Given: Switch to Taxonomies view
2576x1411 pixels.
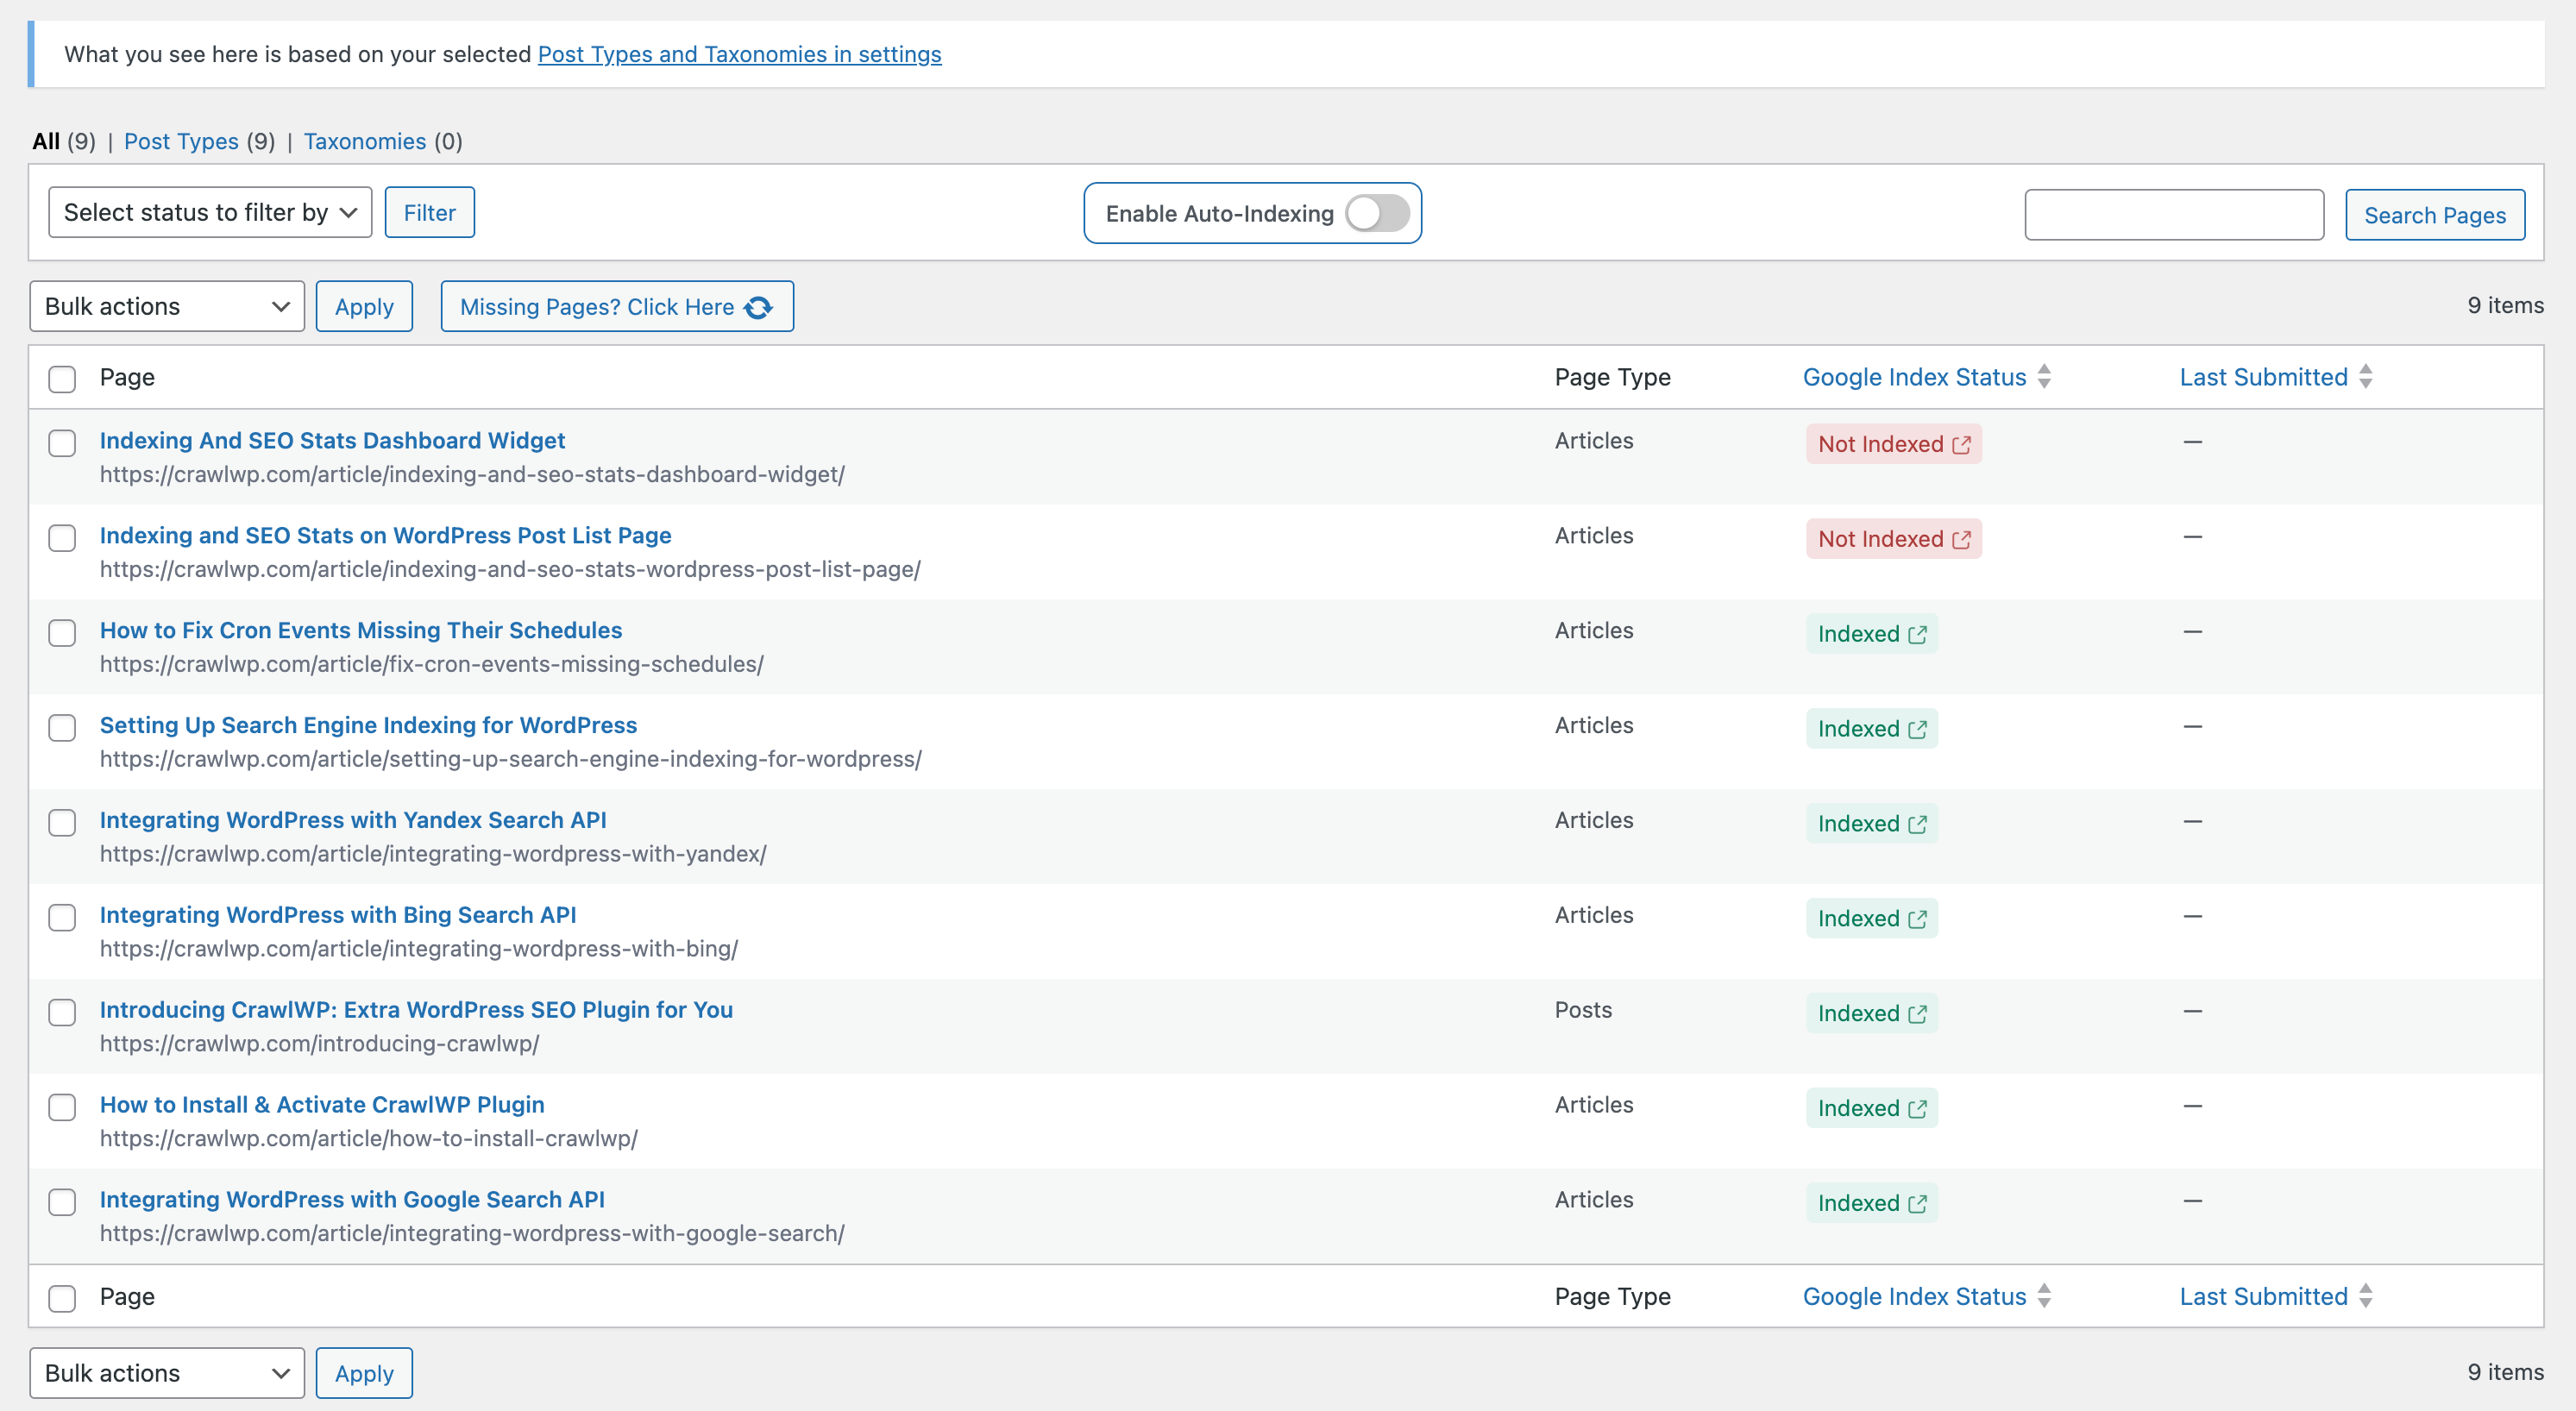Looking at the screenshot, I should pyautogui.click(x=365, y=141).
